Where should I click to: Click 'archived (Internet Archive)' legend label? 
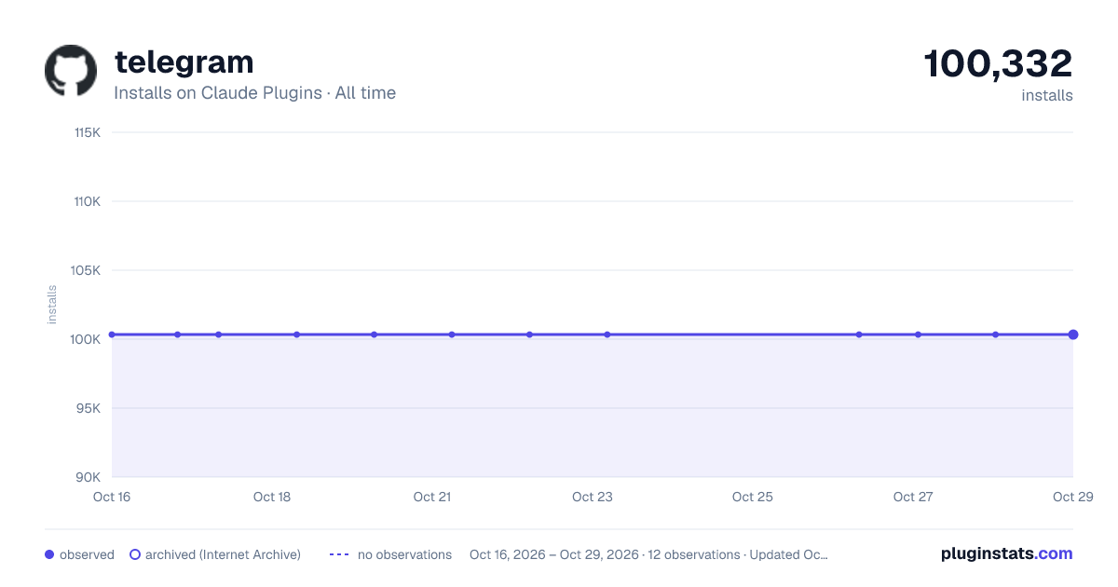click(223, 554)
